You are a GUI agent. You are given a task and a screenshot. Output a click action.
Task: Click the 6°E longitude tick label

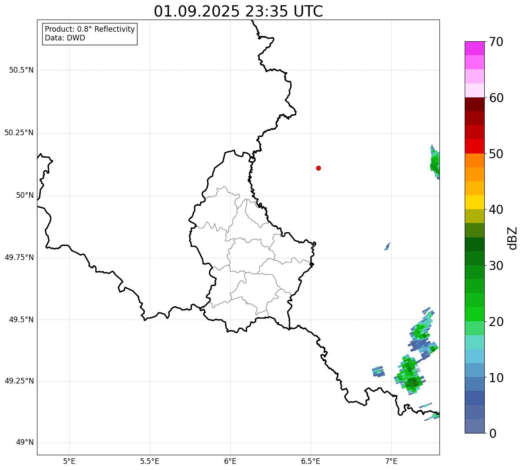coord(230,461)
